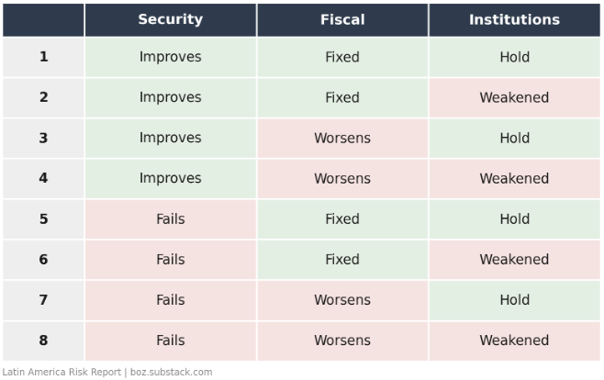Click the Fiscal column header

click(342, 20)
